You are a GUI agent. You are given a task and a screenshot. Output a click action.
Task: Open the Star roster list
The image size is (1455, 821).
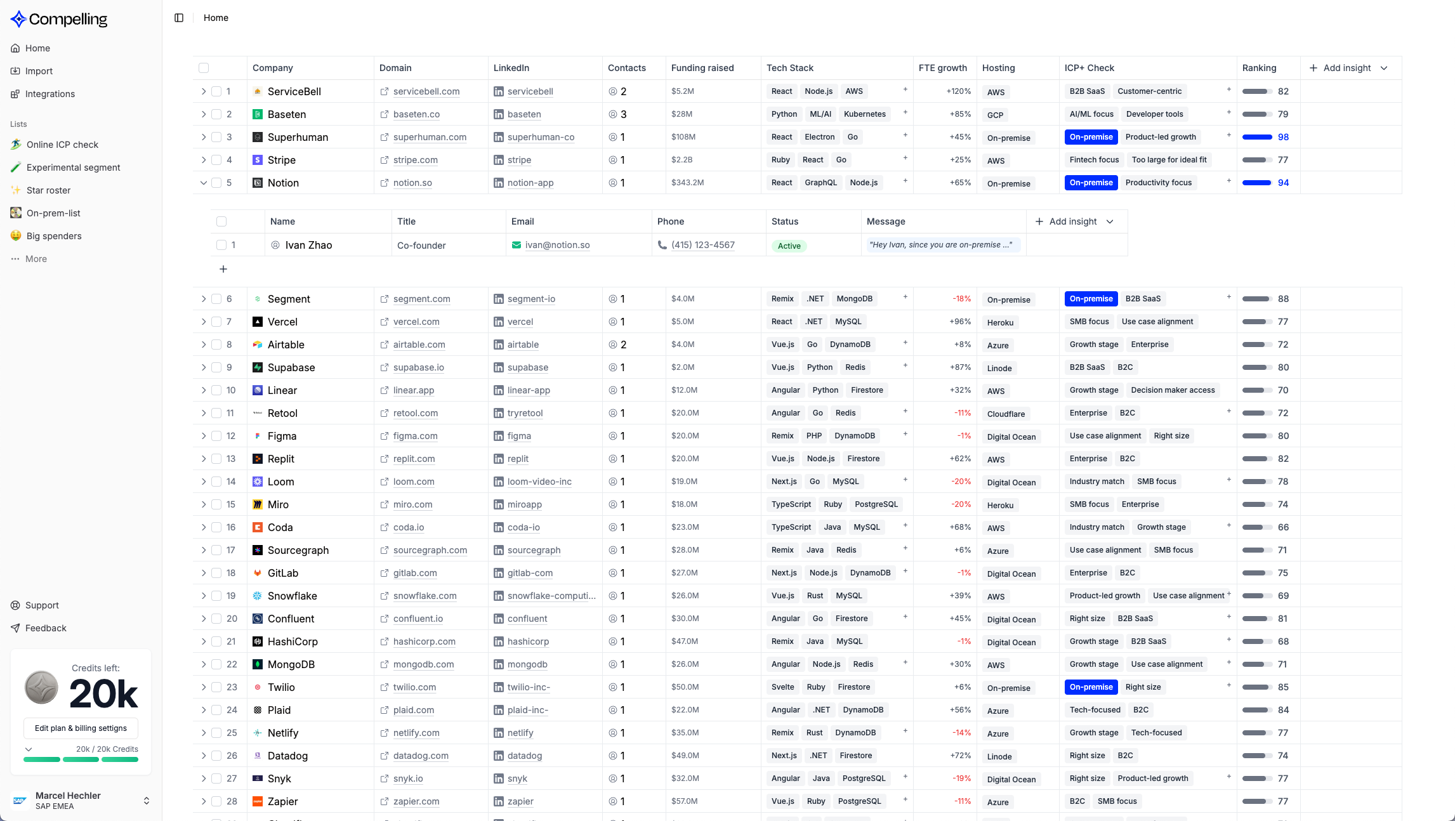(x=48, y=190)
